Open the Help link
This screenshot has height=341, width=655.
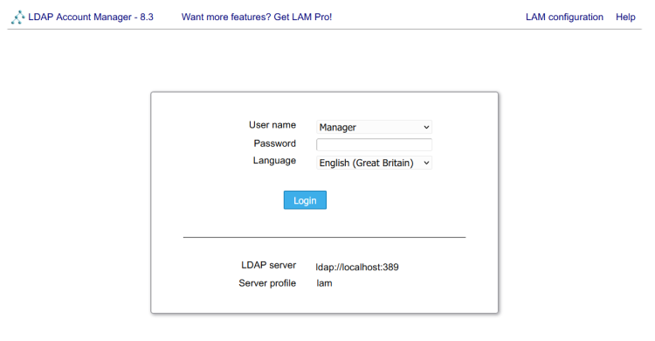point(625,17)
